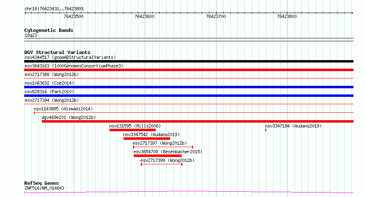Click the nsv3347542 Audano2019 red bar
This screenshot has height=197, width=365.
[x=147, y=139]
